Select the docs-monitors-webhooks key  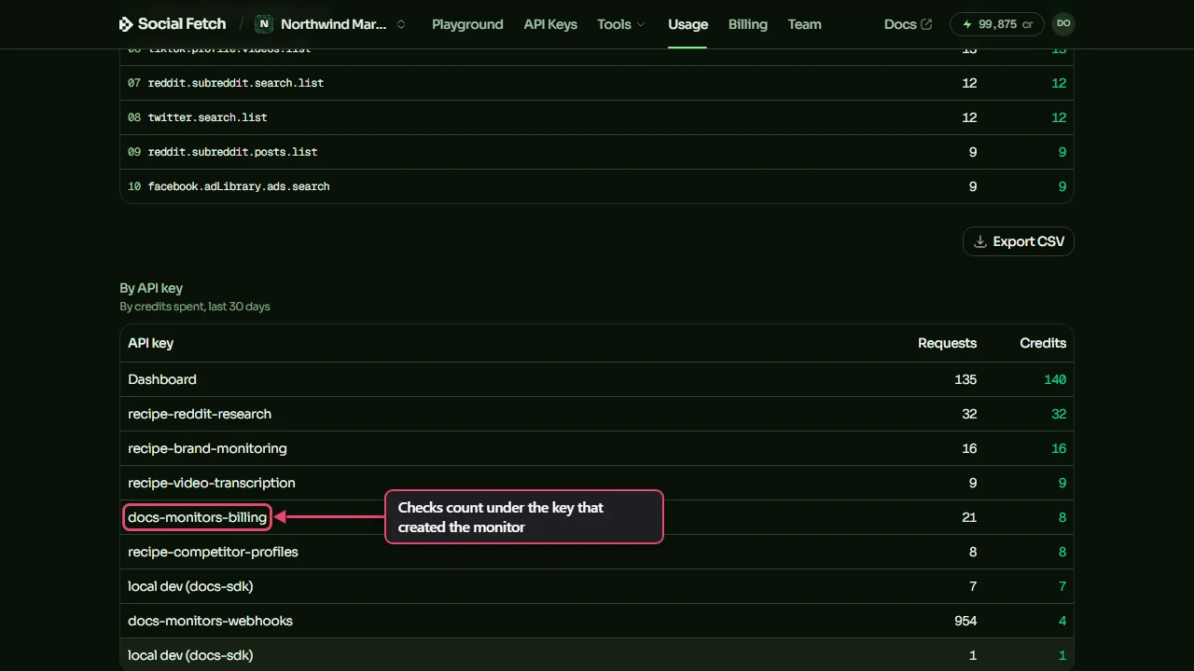point(597,621)
